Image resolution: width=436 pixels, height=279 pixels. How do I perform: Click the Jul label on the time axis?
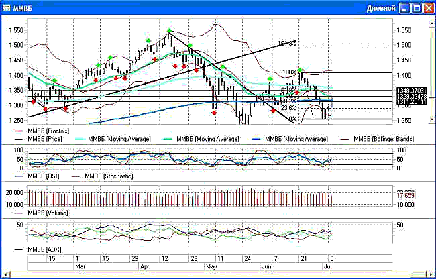328,266
